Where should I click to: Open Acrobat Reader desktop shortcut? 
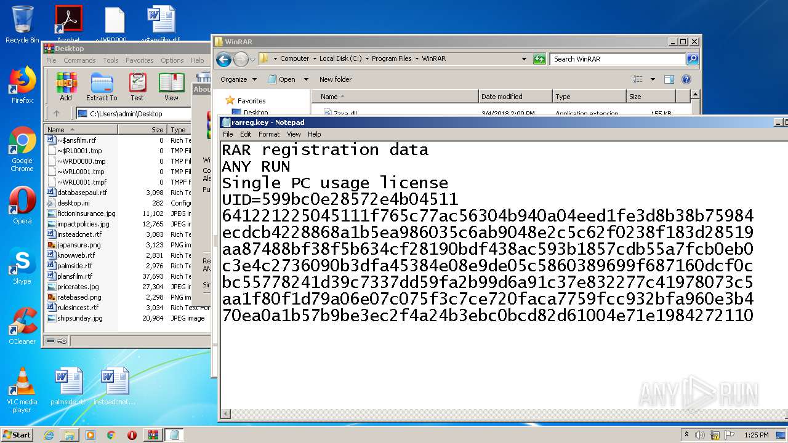68,23
